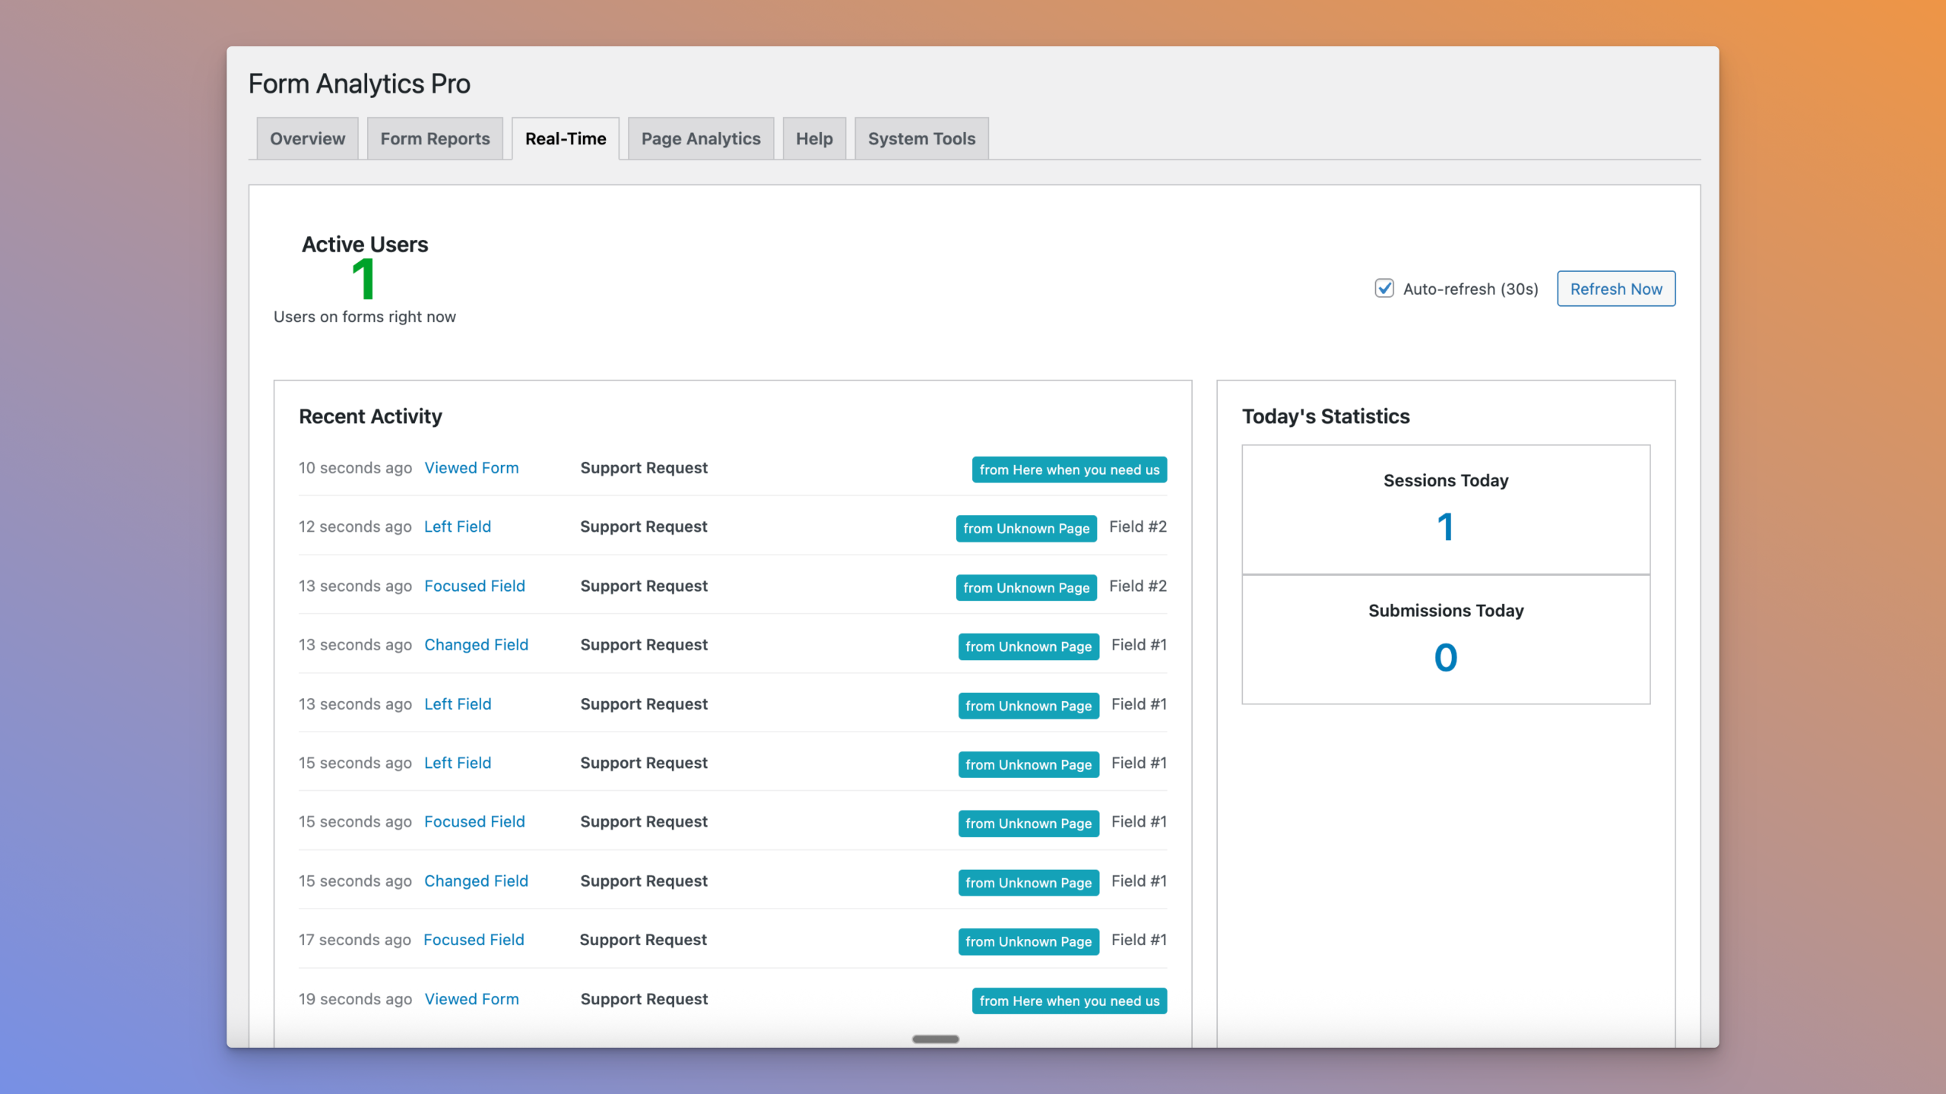
Task: Click the Submissions Today label
Action: [1446, 611]
